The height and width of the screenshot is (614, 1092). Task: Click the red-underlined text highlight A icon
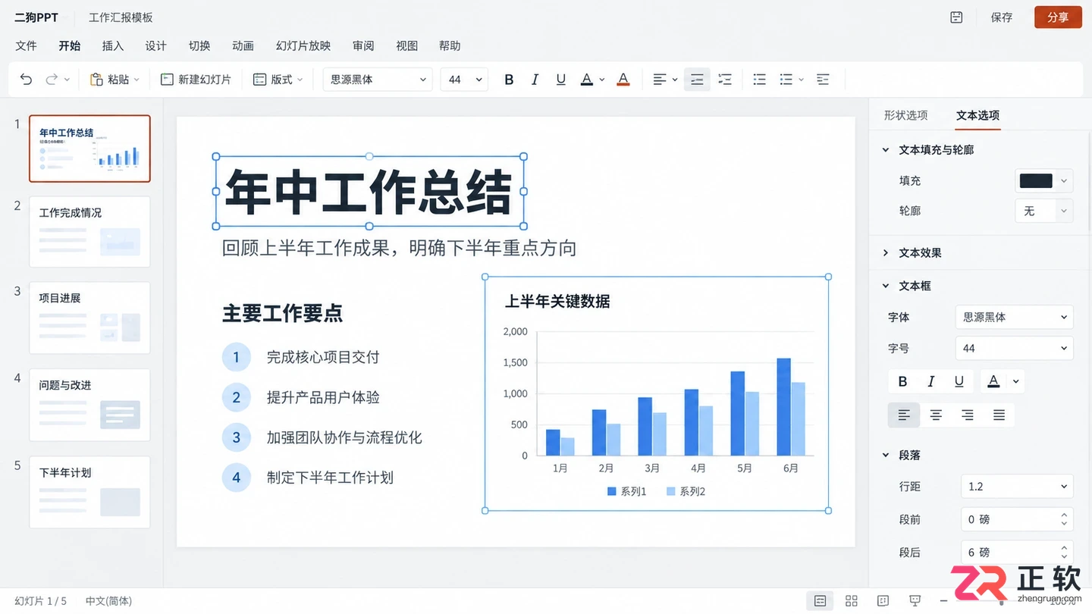point(623,79)
